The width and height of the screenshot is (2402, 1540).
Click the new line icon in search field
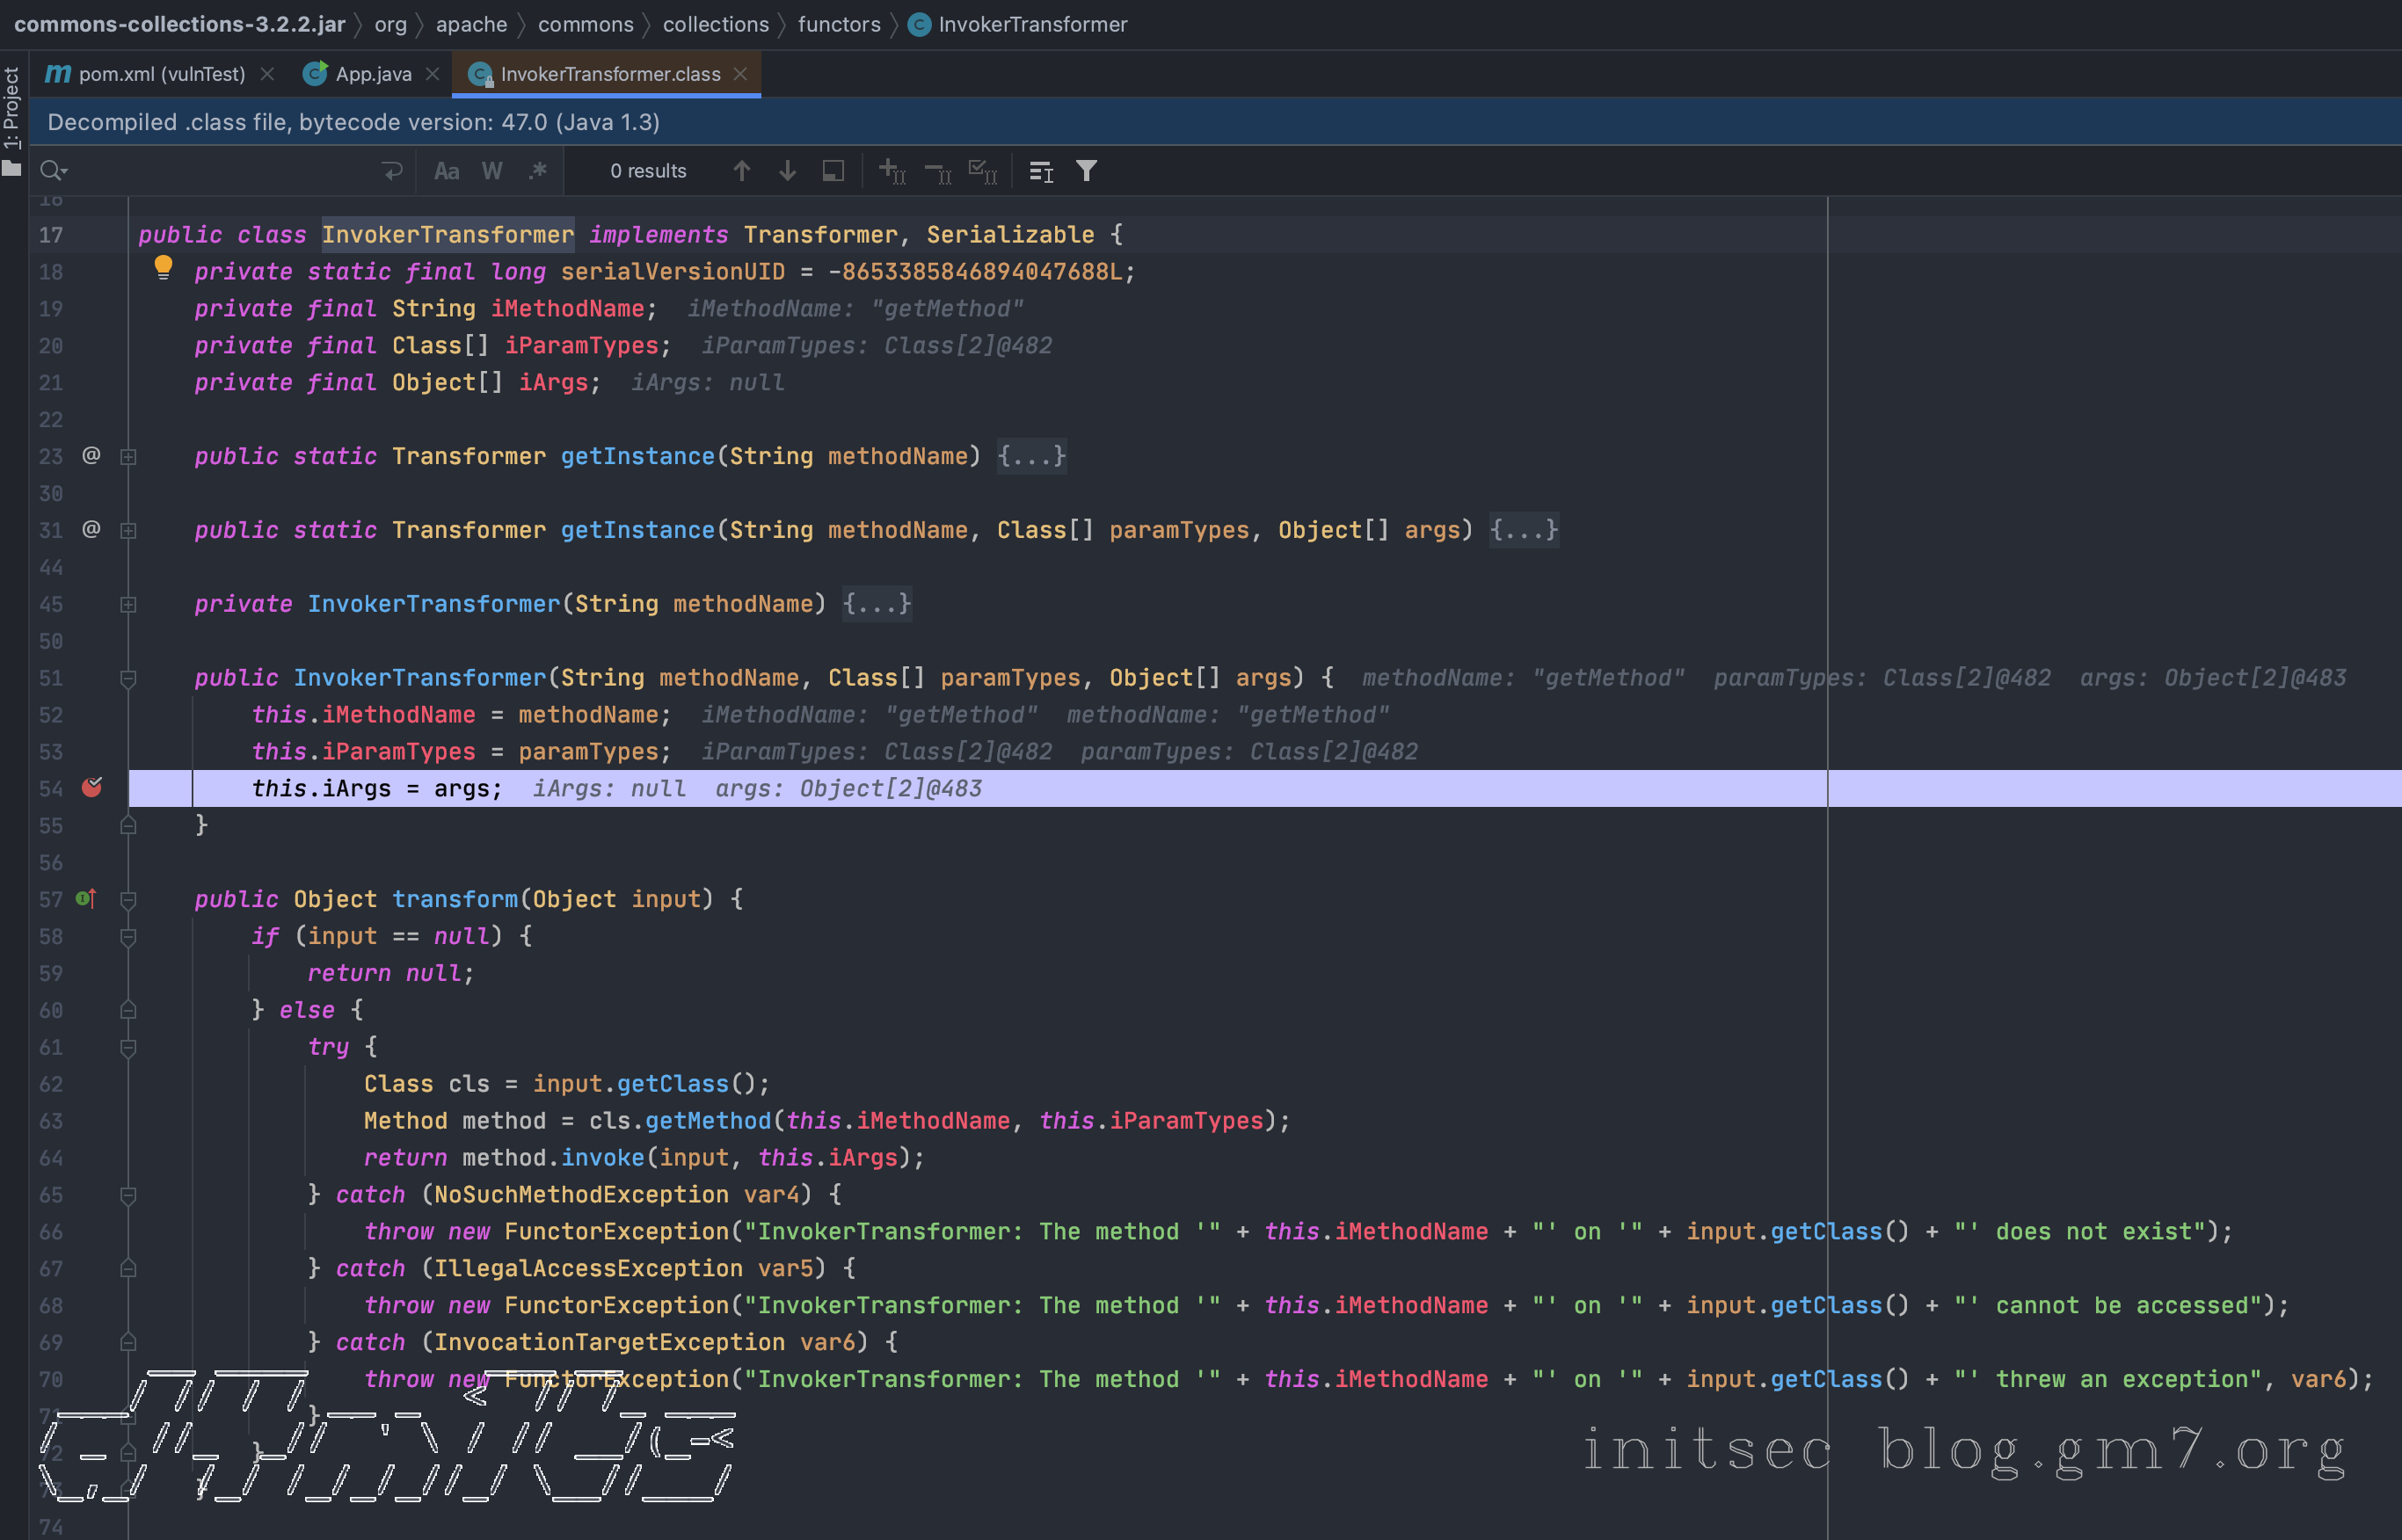coord(392,171)
